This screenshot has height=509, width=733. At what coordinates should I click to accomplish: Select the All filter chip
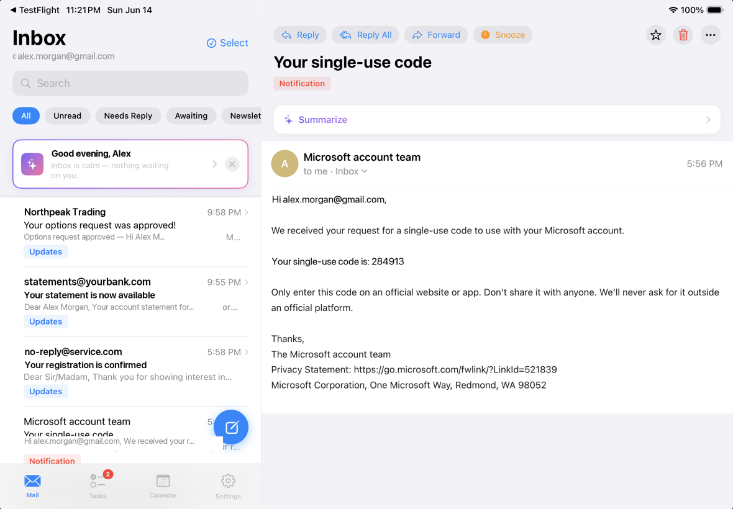(26, 116)
